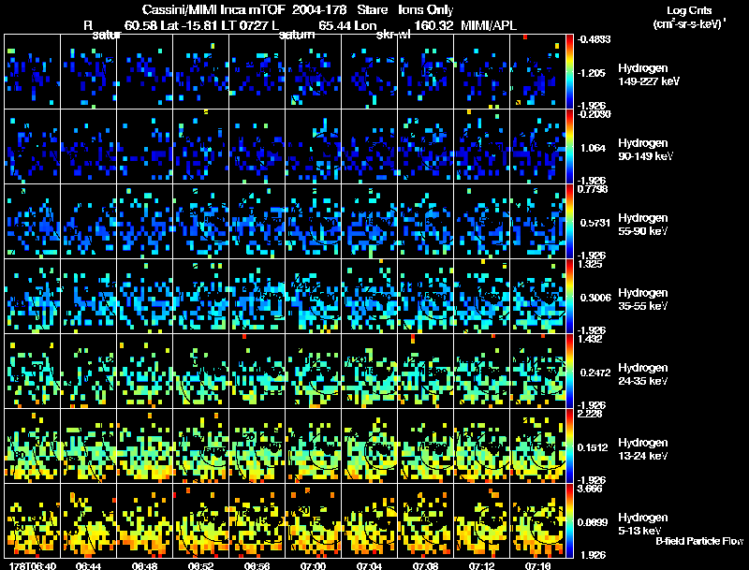The image size is (749, 570).
Task: Open the 149-227 keV image at 06:40
Action: (x=32, y=72)
